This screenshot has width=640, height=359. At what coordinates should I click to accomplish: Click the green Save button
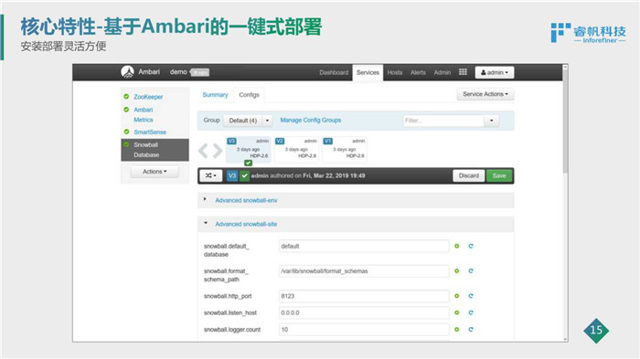(499, 175)
